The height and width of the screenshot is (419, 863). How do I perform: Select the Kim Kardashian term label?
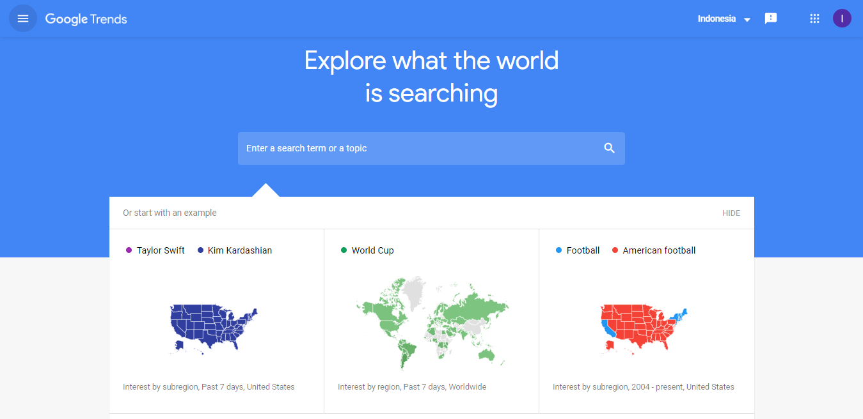[240, 250]
